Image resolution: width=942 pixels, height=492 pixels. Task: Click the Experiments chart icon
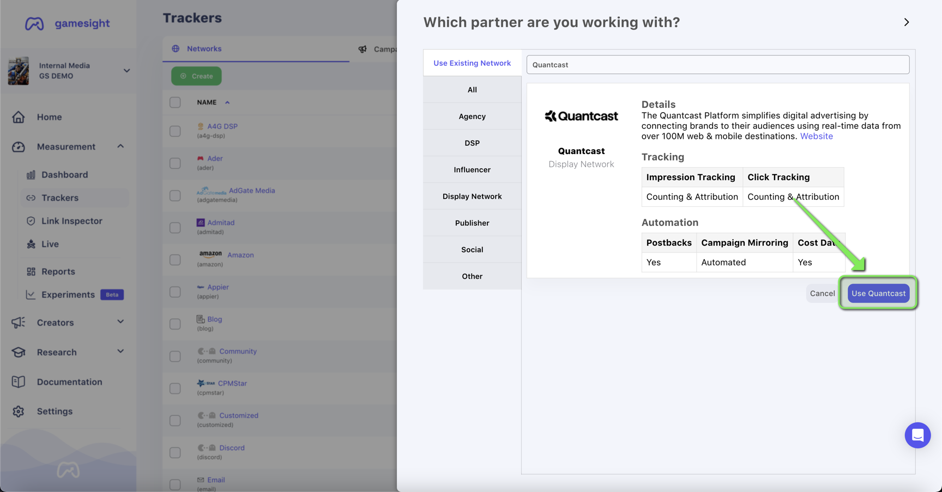[x=31, y=294]
